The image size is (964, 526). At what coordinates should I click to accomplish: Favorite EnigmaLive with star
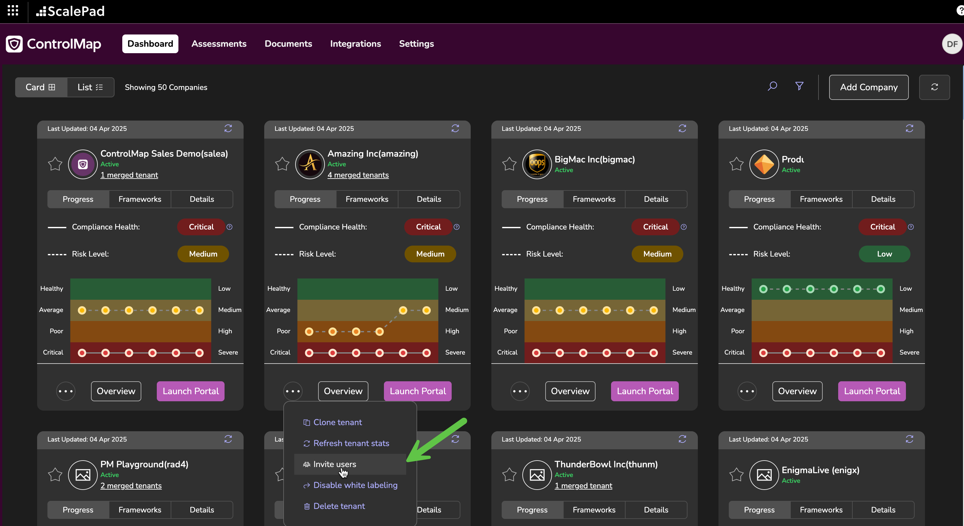[737, 474]
